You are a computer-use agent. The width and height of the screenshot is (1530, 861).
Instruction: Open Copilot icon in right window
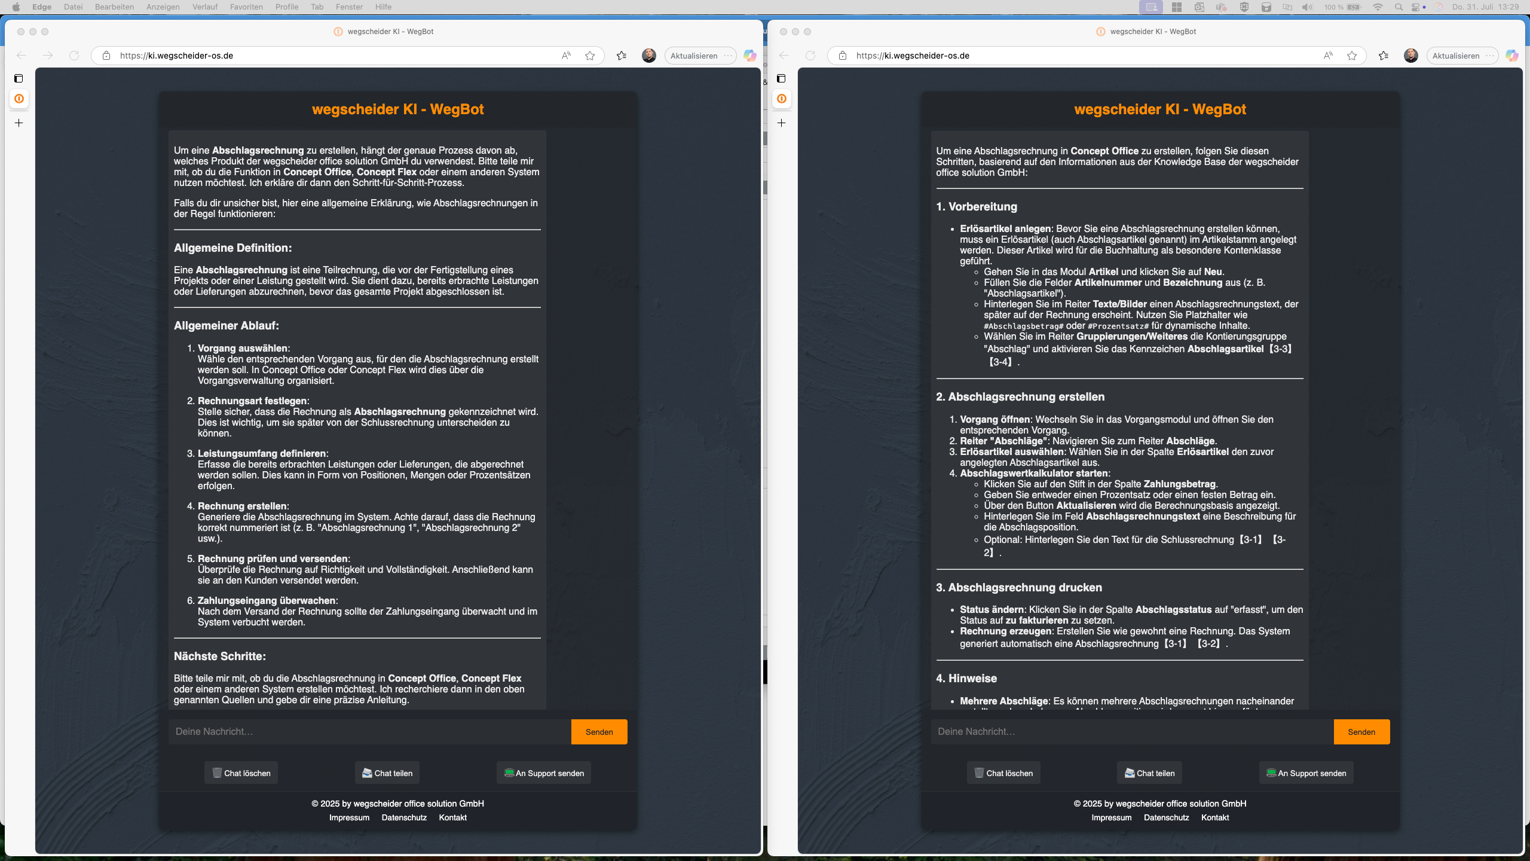1511,56
